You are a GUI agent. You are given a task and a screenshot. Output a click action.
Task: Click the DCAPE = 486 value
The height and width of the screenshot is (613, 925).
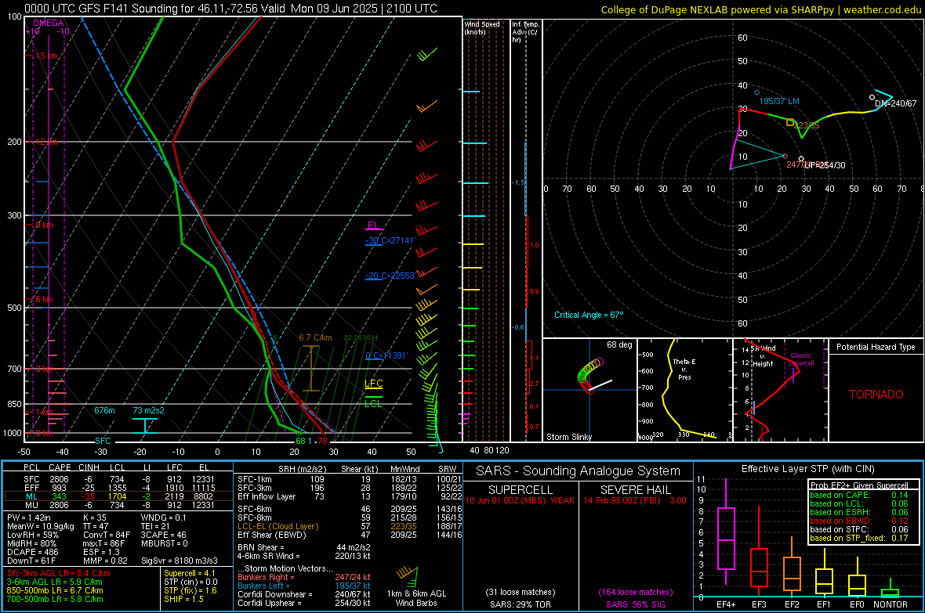[33, 552]
